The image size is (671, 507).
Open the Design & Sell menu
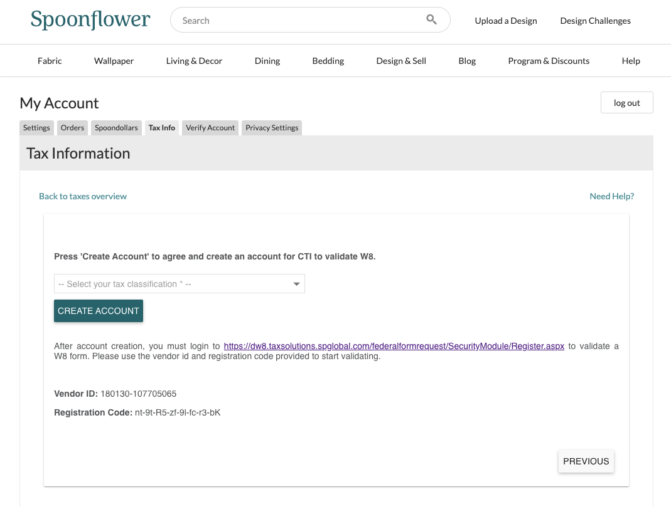(401, 61)
